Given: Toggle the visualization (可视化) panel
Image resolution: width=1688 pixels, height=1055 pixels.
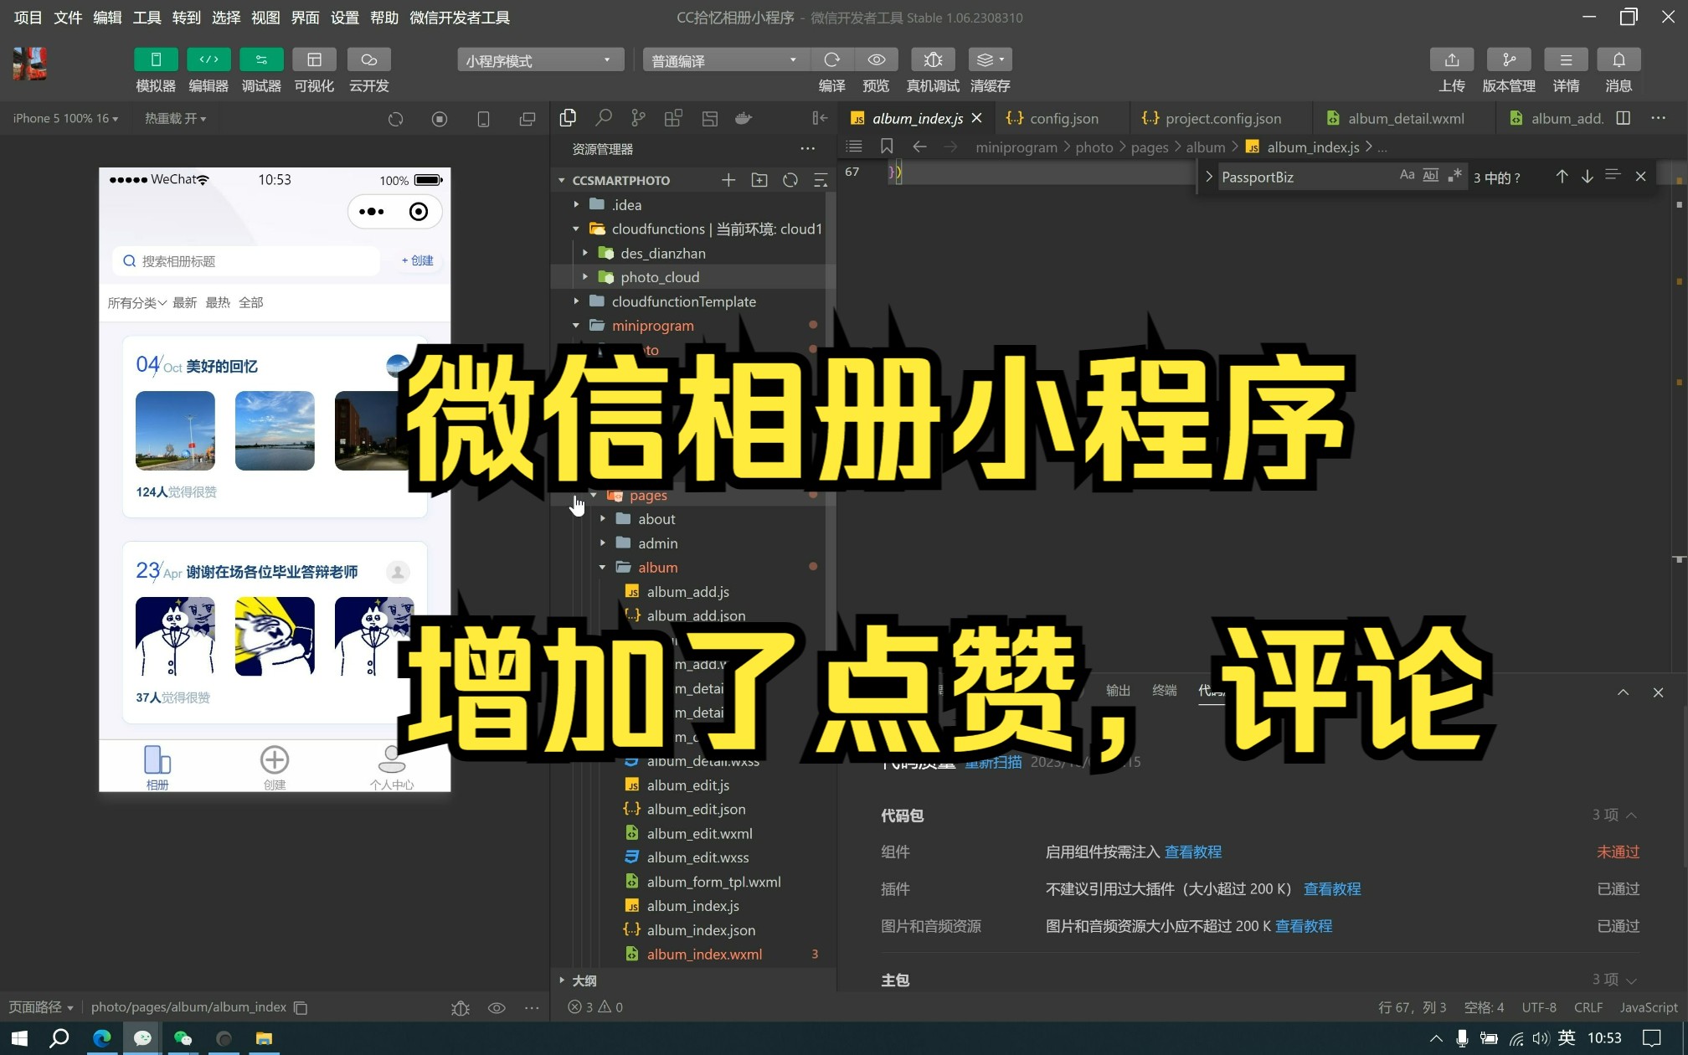Looking at the screenshot, I should (314, 59).
